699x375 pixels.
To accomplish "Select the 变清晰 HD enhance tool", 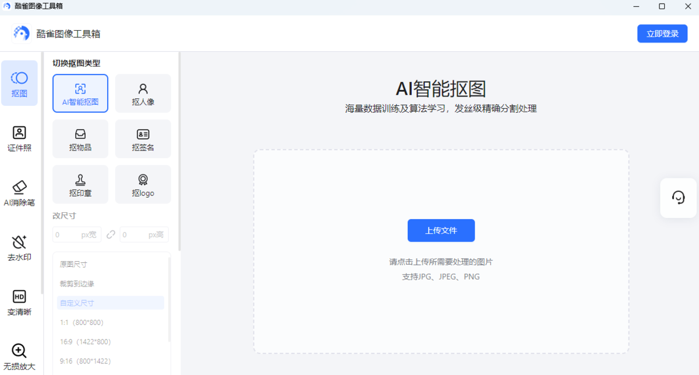I will click(19, 303).
